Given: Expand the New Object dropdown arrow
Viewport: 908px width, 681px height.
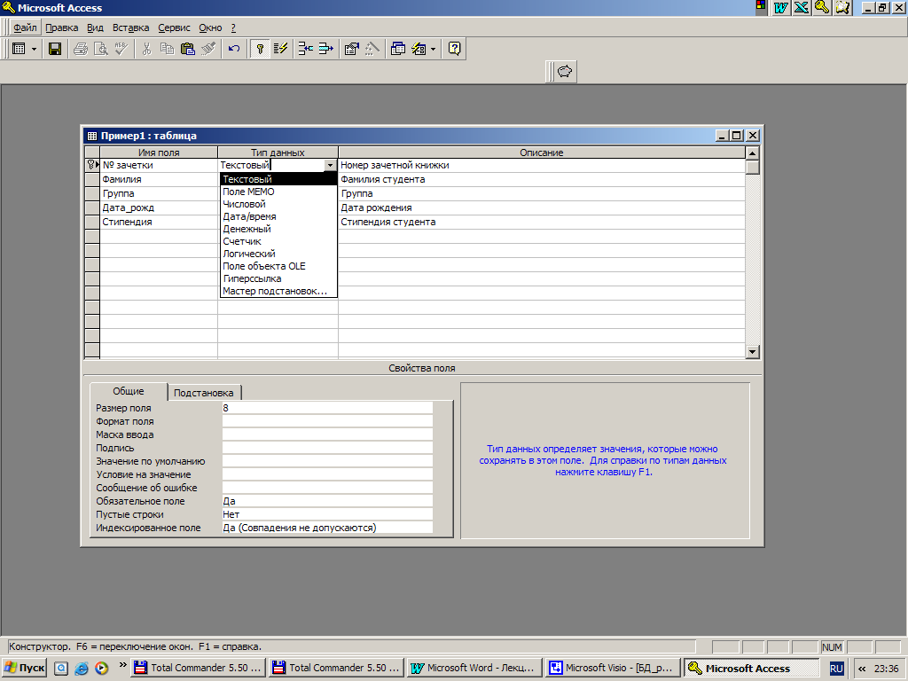Looking at the screenshot, I should (x=433, y=50).
